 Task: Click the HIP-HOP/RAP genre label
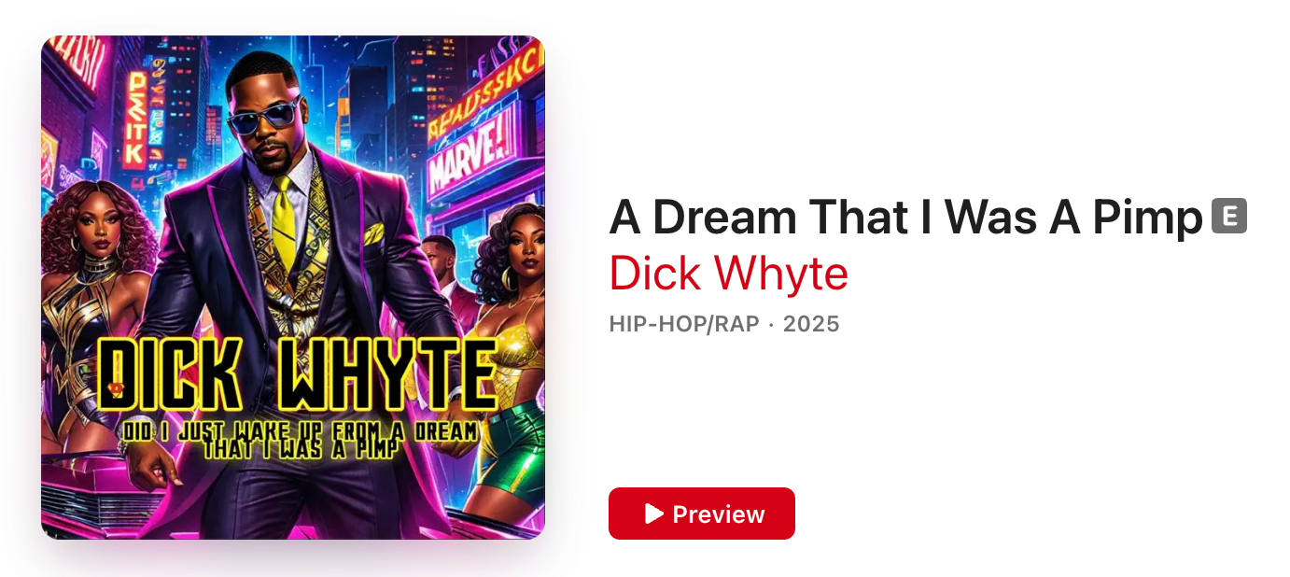(x=684, y=324)
